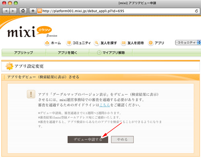201x158 pixels.
Task: Click the envelope icon beside 友人を招待
Action: click(123, 43)
